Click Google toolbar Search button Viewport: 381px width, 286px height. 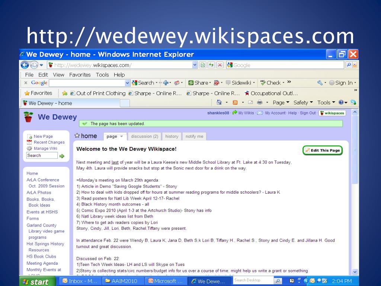[143, 83]
